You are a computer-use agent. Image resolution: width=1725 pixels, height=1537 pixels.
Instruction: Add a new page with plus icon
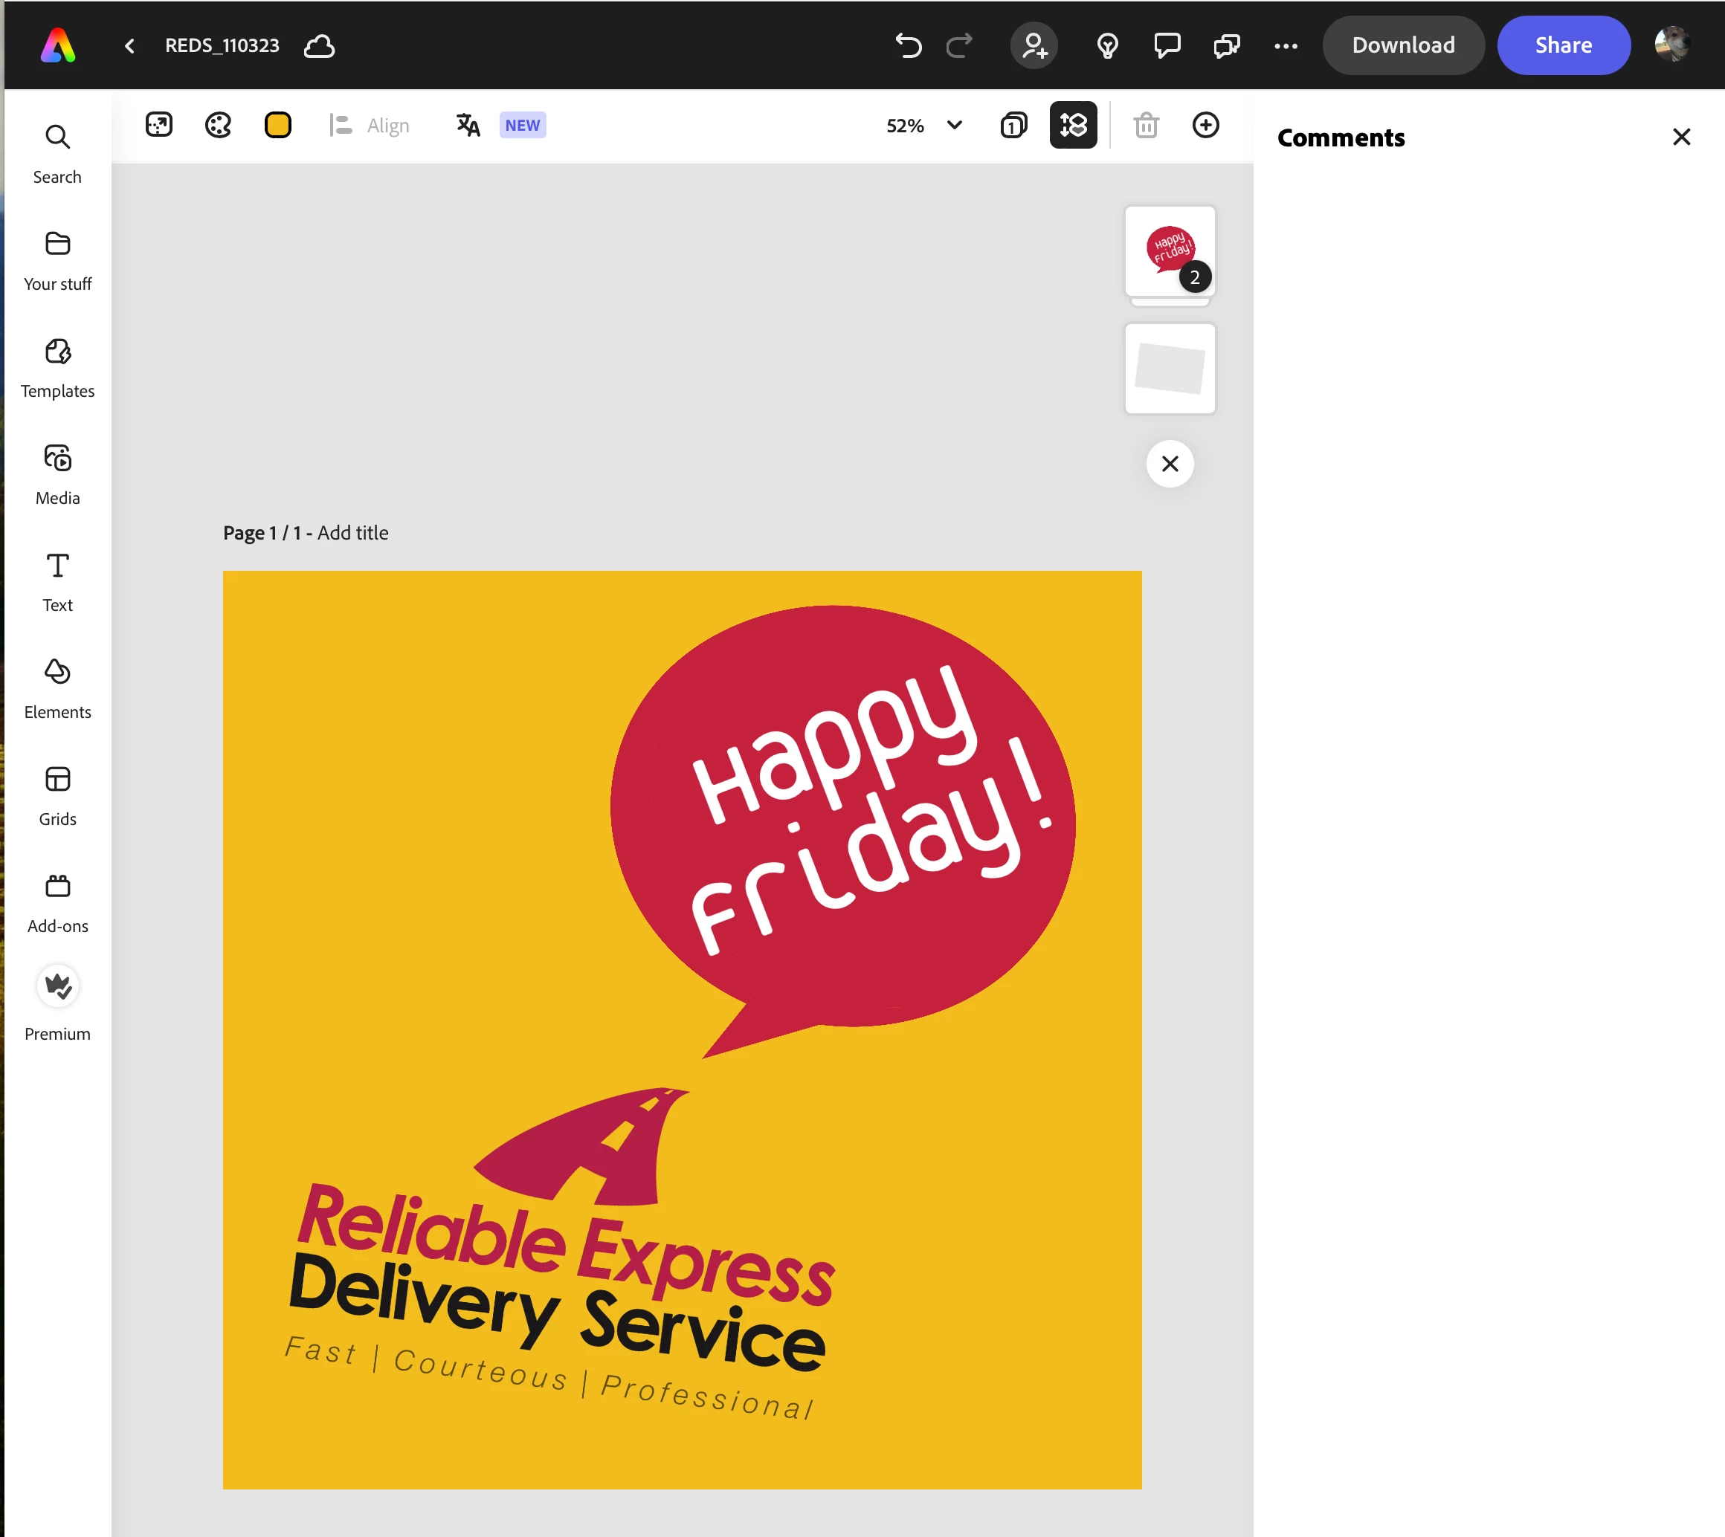[1205, 125]
